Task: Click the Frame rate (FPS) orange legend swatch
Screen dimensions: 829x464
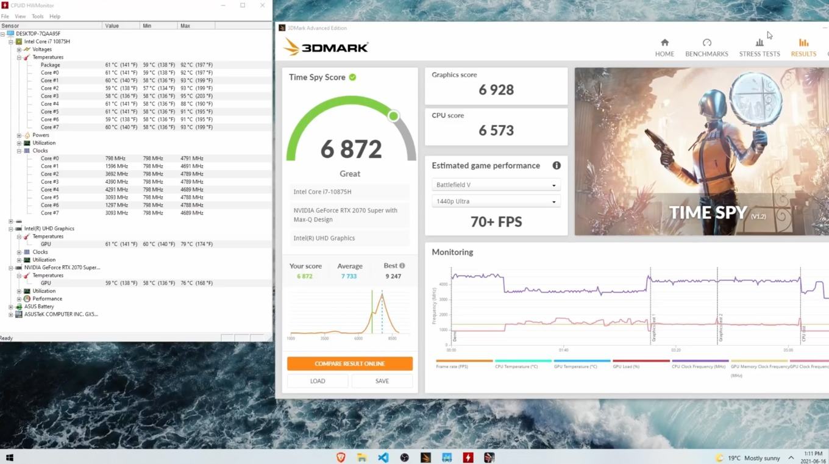Action: click(x=464, y=361)
